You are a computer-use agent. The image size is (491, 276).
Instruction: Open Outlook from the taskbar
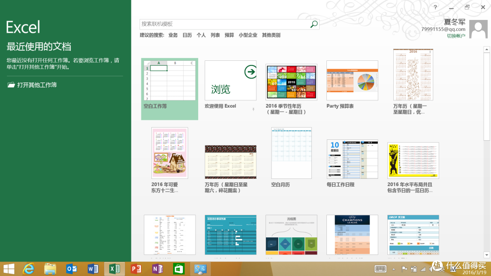coord(71,269)
